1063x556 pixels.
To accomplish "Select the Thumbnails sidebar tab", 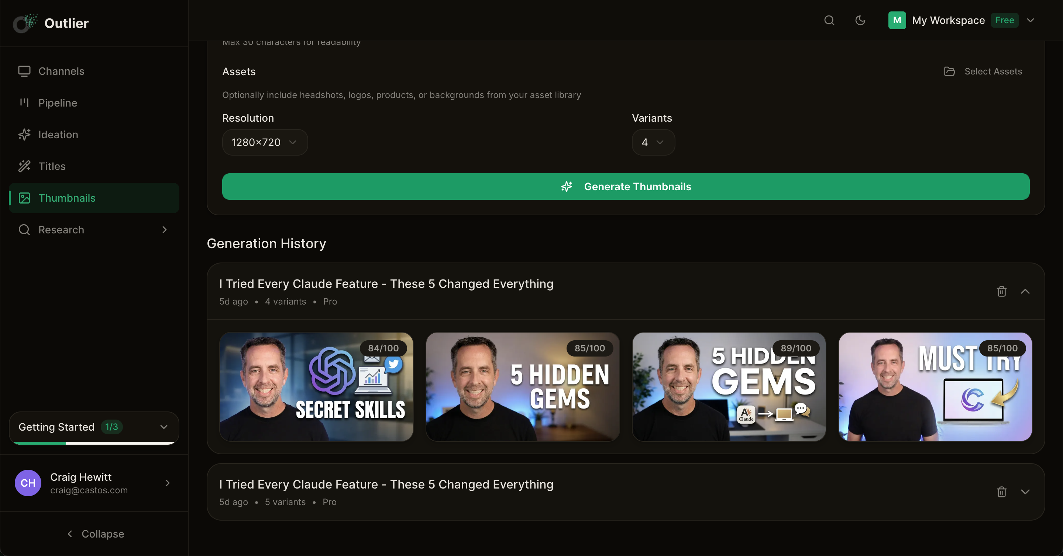I will pos(67,198).
